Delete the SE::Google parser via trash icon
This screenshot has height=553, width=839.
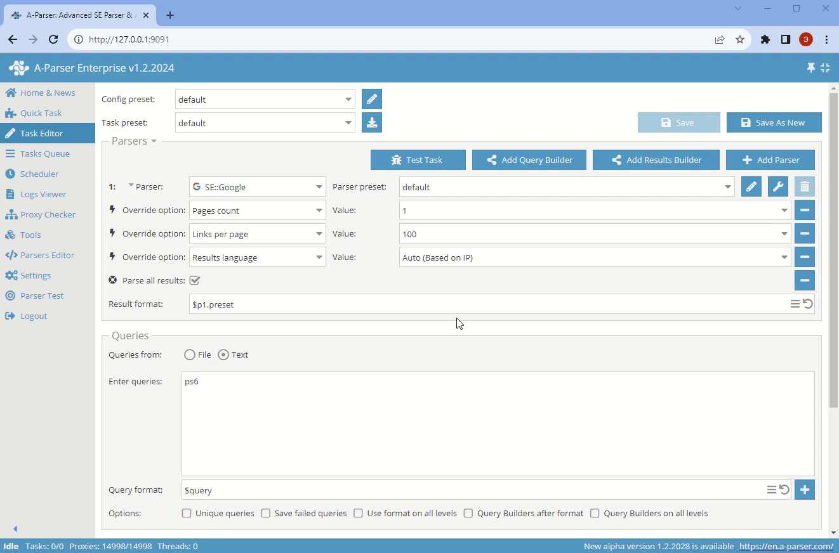(x=804, y=186)
